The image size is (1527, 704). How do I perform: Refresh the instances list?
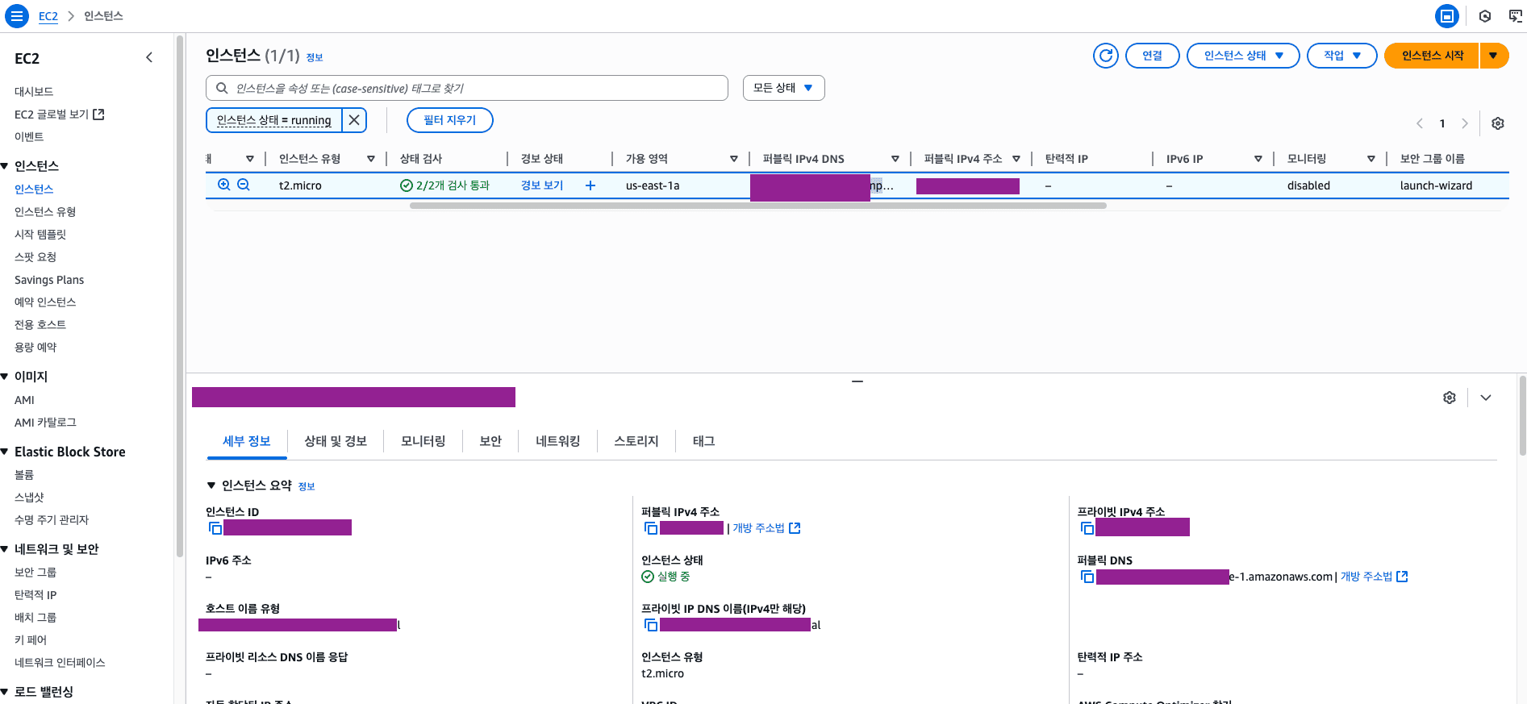(x=1106, y=56)
